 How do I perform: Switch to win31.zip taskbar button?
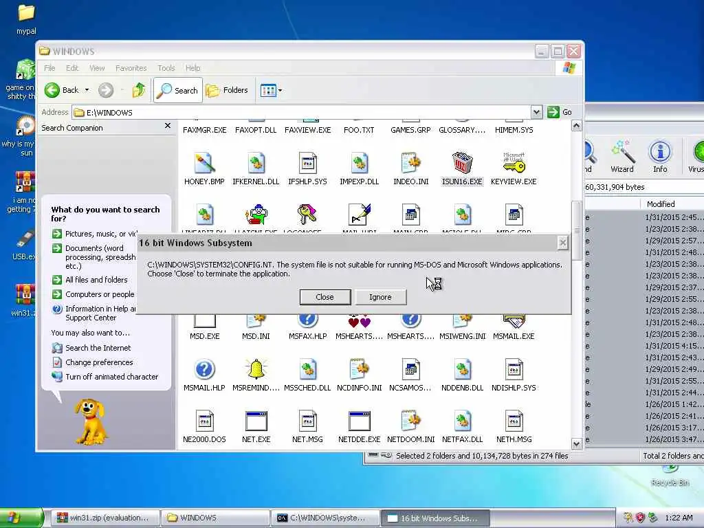104,518
